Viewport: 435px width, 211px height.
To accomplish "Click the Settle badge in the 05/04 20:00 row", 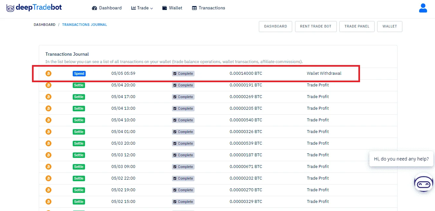I will tap(79, 85).
